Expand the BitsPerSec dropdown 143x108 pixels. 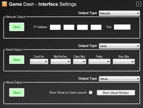[x=61, y=61]
